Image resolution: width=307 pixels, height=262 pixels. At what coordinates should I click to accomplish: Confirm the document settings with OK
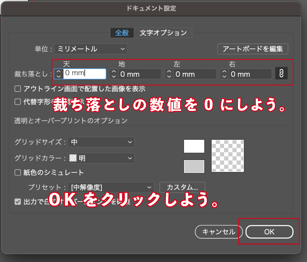pos(269,232)
